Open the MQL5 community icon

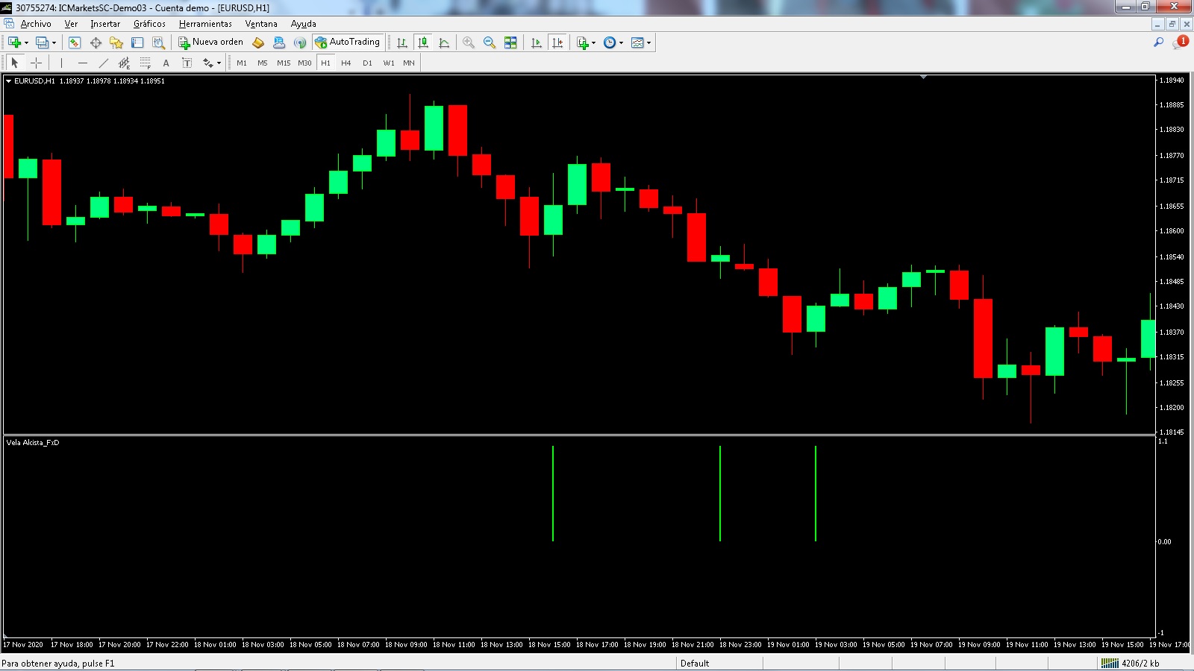point(279,42)
